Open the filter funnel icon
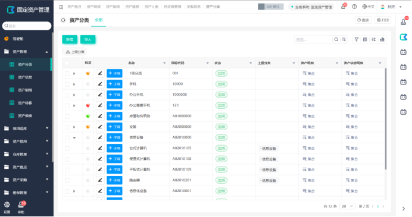 click(x=356, y=40)
